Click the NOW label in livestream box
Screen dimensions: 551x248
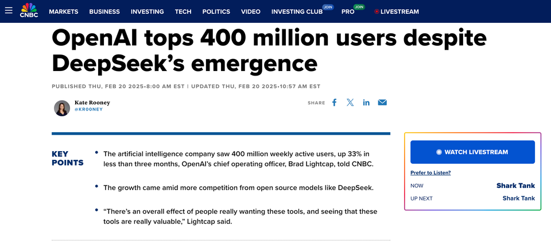(417, 186)
